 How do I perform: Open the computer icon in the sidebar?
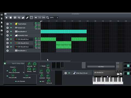click(2, 34)
